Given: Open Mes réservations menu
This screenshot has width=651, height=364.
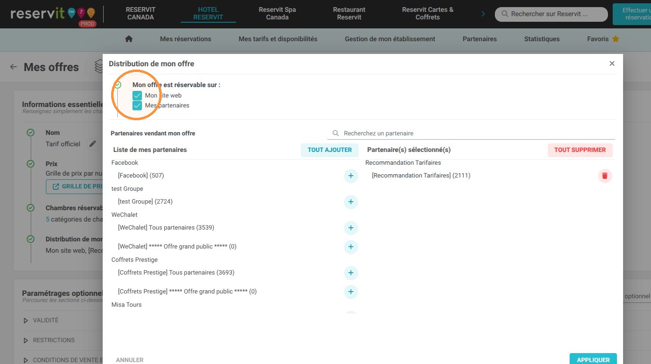Looking at the screenshot, I should point(185,39).
